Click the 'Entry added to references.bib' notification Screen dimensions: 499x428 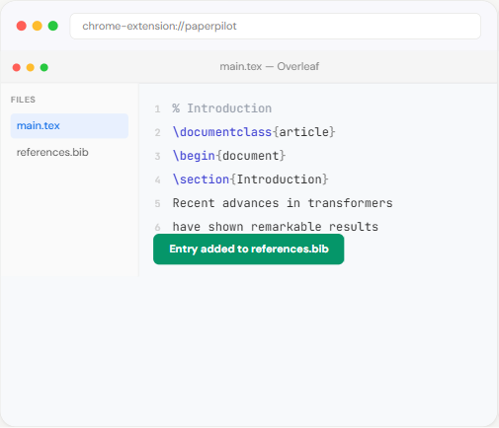249,250
